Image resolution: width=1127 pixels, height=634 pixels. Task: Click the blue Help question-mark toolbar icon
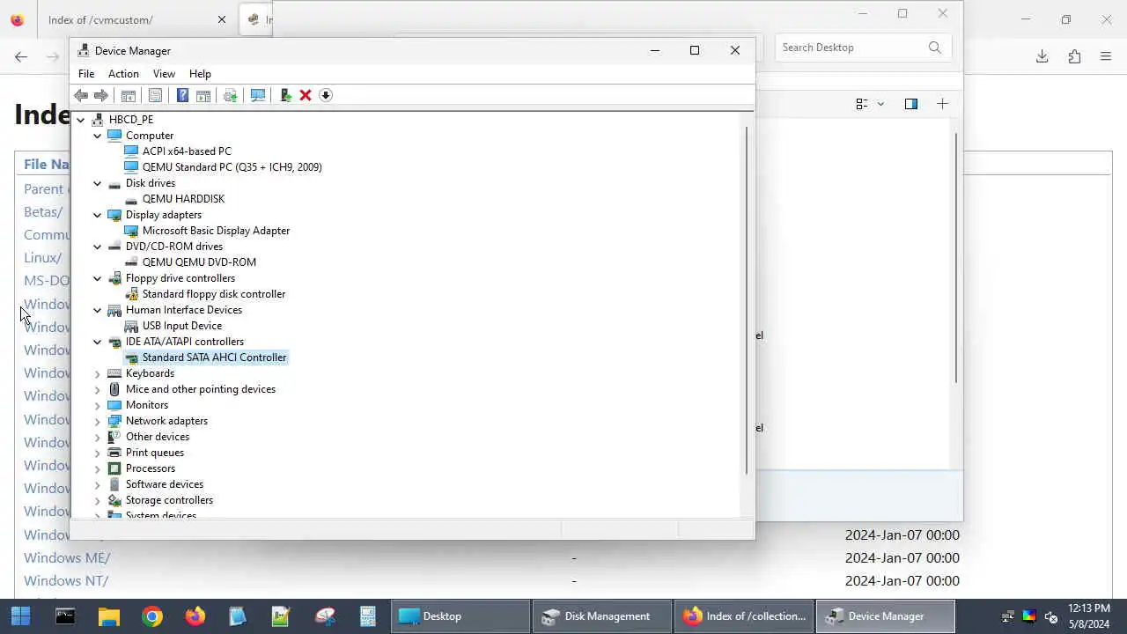[182, 95]
